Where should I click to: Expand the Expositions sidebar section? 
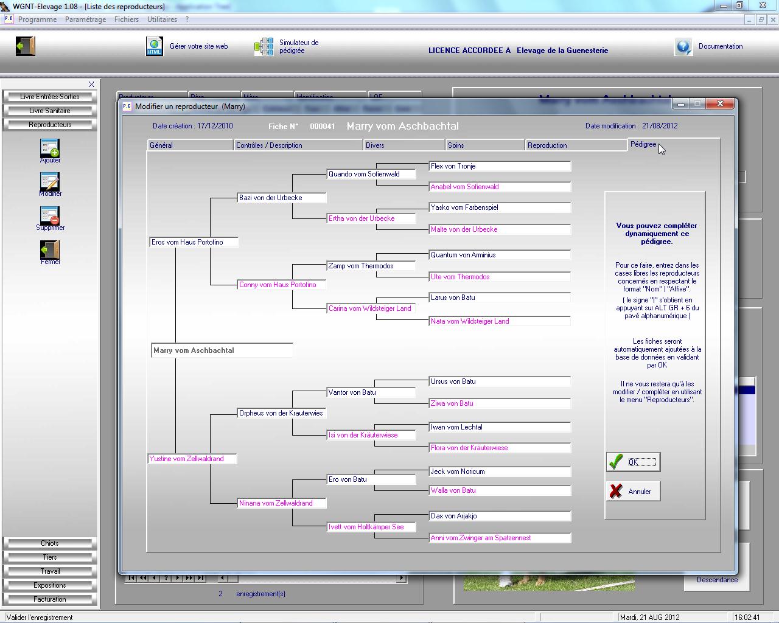[x=50, y=585]
